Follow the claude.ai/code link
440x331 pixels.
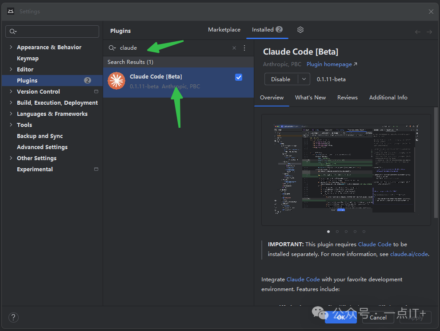click(x=409, y=254)
